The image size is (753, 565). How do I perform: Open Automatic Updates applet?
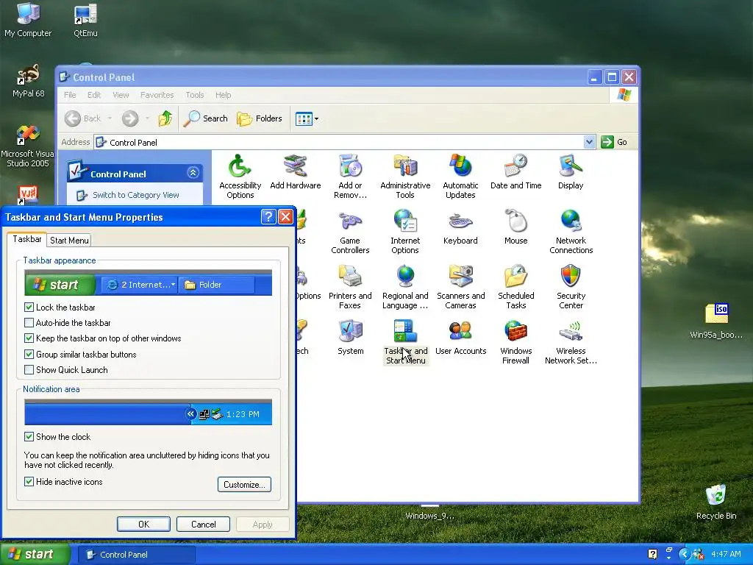point(460,177)
